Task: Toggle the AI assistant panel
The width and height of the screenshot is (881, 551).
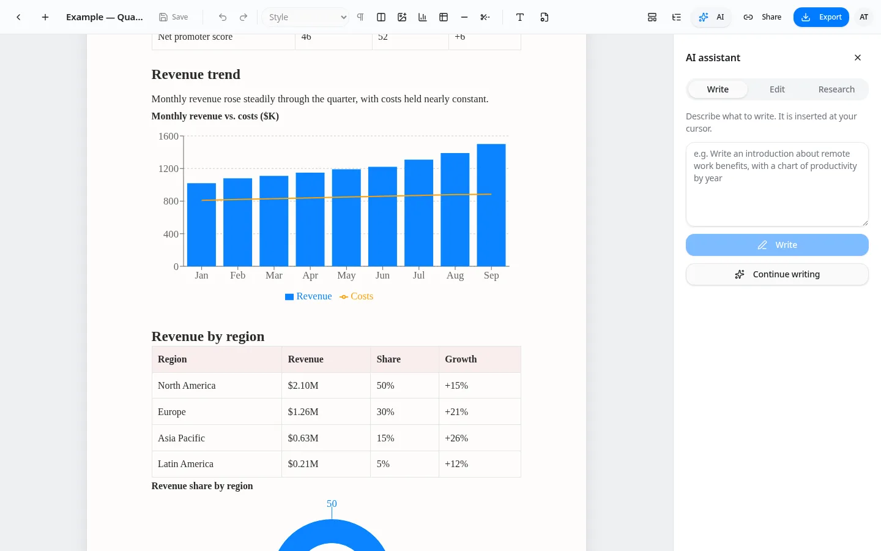Action: (712, 17)
